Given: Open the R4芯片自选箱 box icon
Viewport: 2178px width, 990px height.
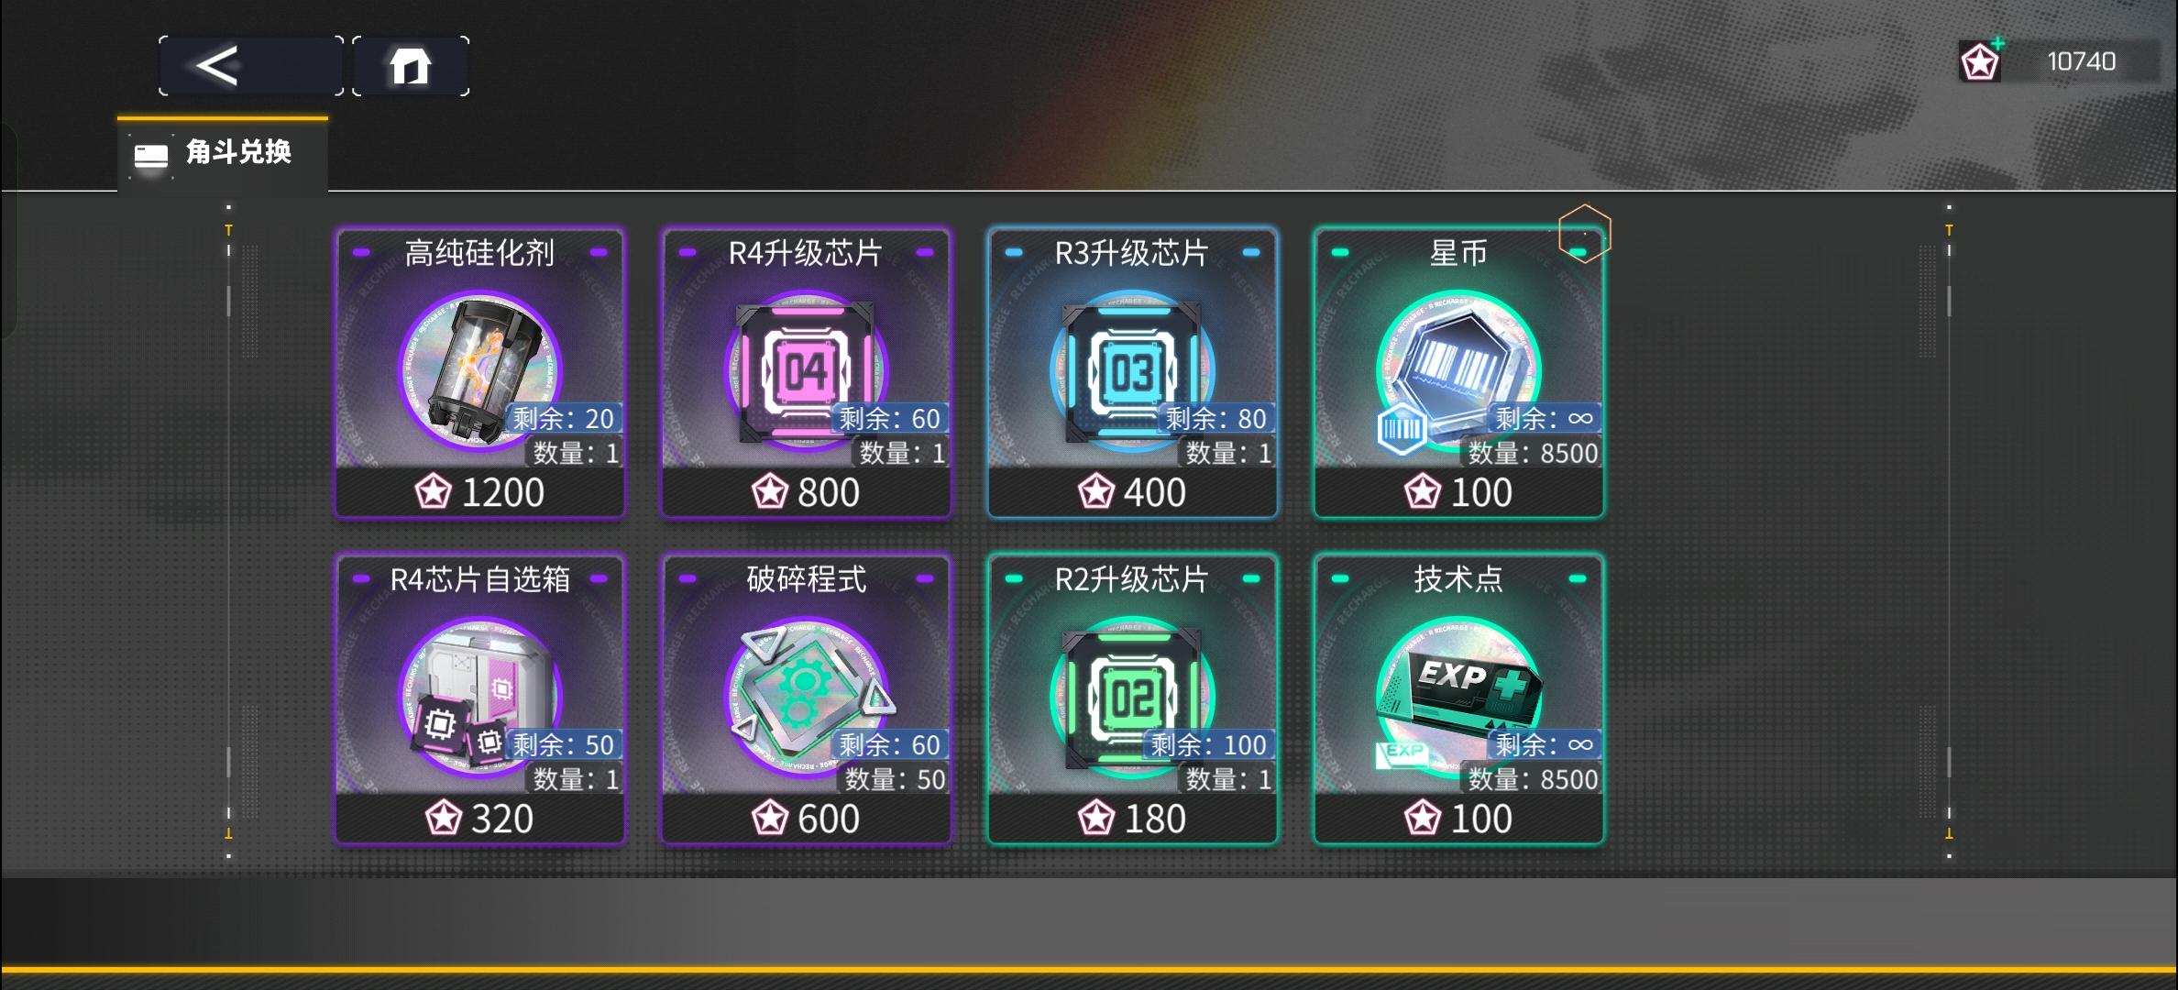Looking at the screenshot, I should pyautogui.click(x=479, y=697).
